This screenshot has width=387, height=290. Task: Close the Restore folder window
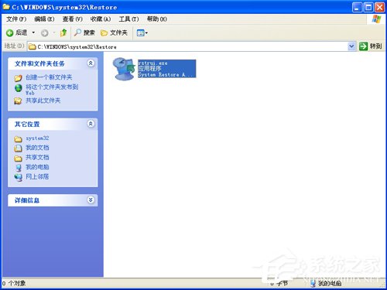[379, 7]
